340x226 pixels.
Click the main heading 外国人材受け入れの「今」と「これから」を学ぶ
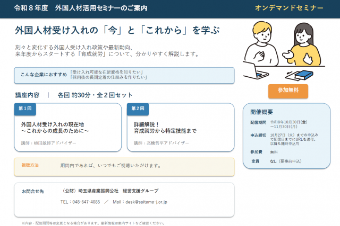[117, 30]
